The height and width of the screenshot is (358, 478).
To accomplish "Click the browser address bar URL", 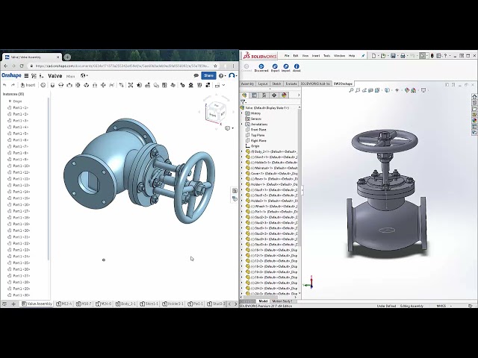I will tap(122, 66).
